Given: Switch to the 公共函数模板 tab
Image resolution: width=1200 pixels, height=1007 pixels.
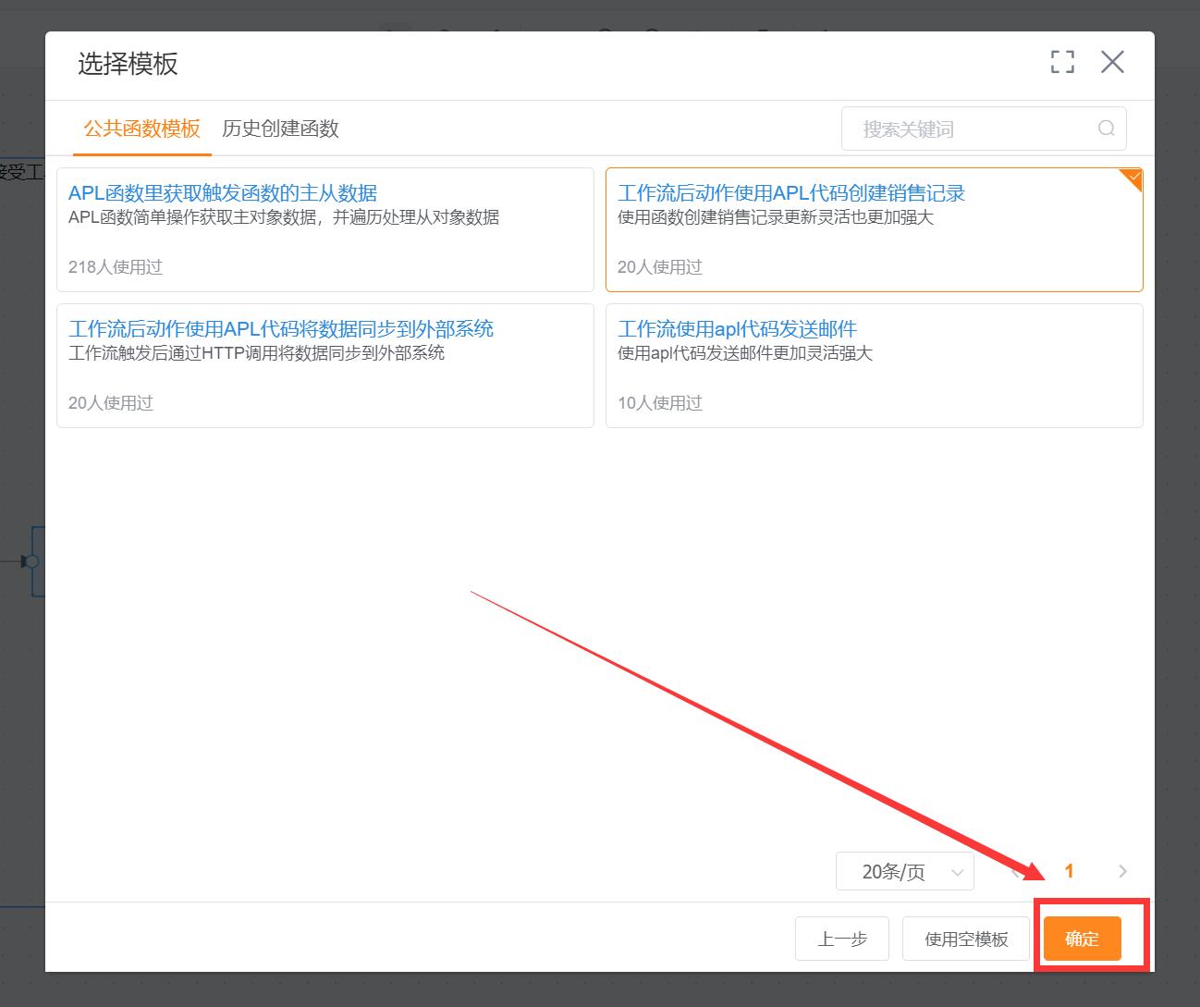Looking at the screenshot, I should (x=142, y=129).
